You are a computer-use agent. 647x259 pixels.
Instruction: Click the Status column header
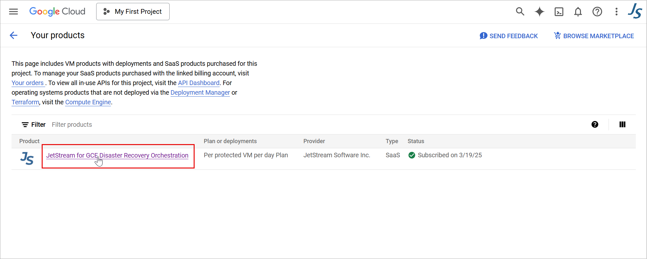pos(416,141)
